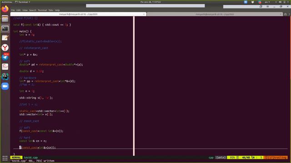Click the 'double* pd = reinterpret_cast' line
This screenshot has width=291, height=163.
click(51, 64)
